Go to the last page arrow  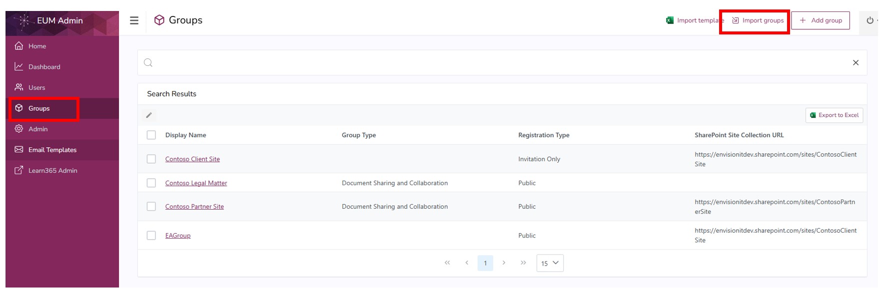pyautogui.click(x=523, y=263)
